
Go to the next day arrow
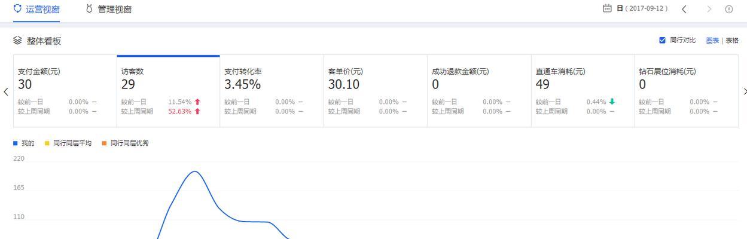click(x=709, y=9)
